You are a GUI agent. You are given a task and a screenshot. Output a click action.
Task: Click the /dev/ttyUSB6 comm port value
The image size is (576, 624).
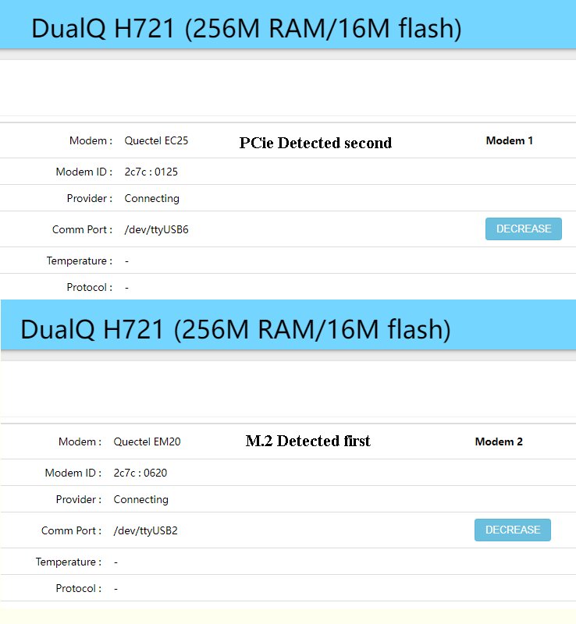point(157,229)
